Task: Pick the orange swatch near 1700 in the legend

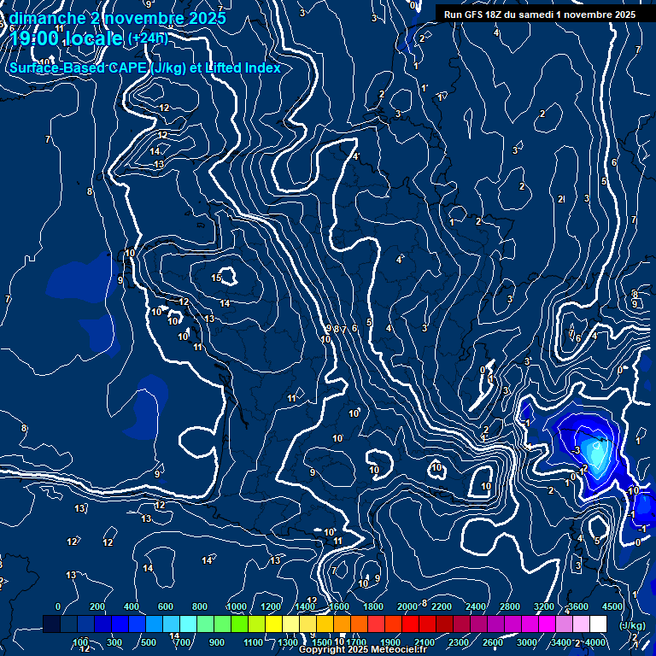Action: (x=359, y=624)
